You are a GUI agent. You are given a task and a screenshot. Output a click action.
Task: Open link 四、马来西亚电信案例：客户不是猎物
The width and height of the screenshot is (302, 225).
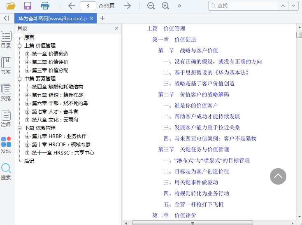tap(210, 138)
